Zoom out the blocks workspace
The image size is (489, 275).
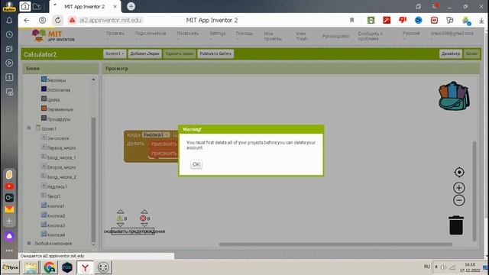458,200
